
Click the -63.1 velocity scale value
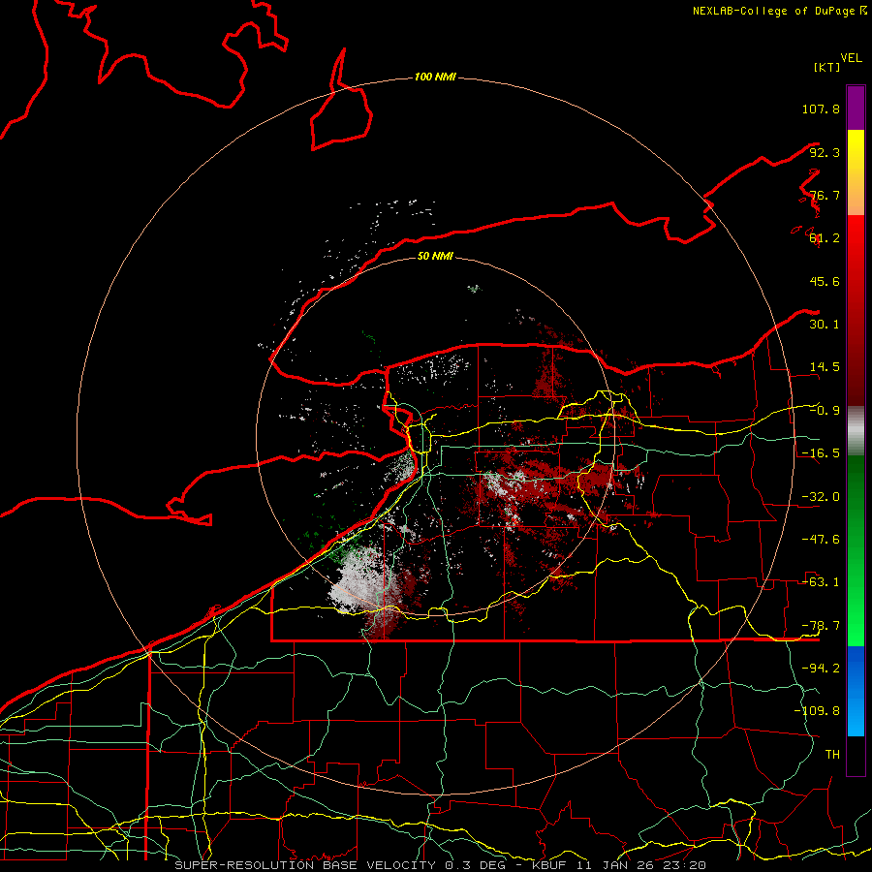(x=821, y=582)
